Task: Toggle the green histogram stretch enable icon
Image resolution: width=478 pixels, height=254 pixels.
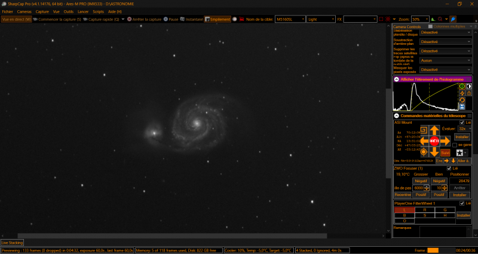Action: 462,86
